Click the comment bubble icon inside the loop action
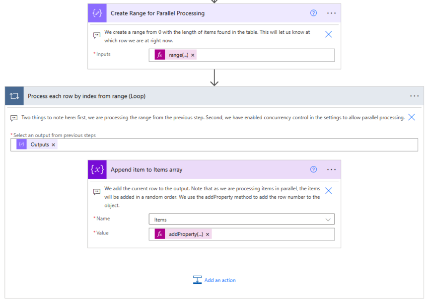Viewport: 427px width, 301px height. [x=13, y=118]
